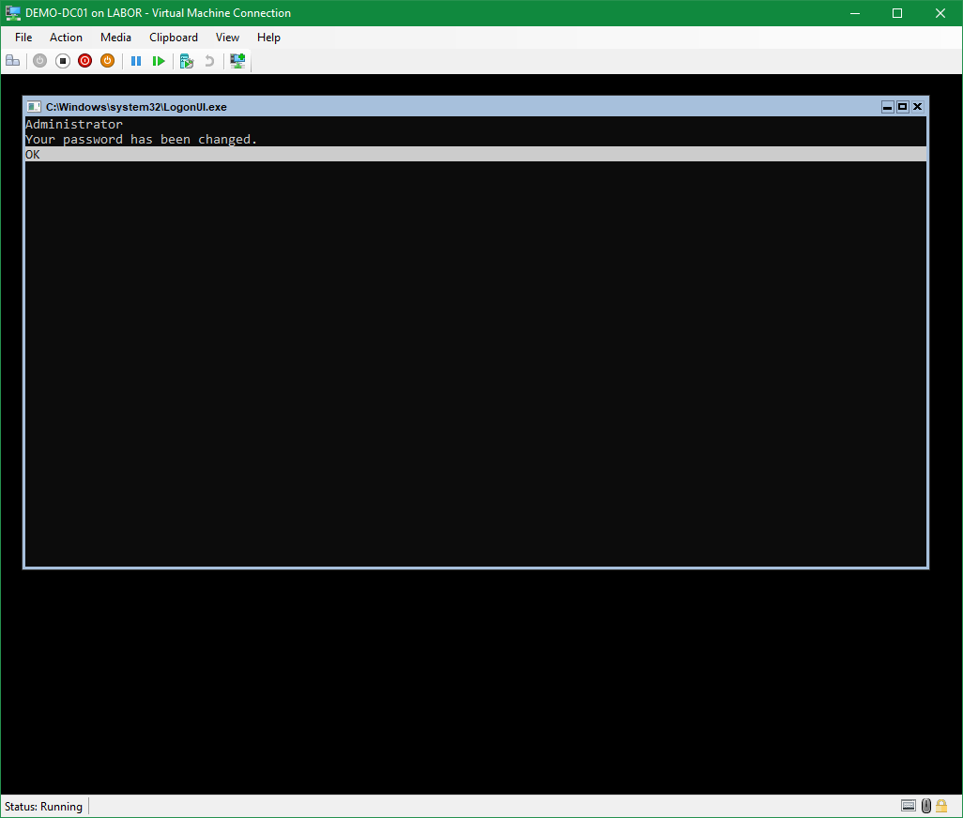
Task: Open the File menu
Action: click(23, 38)
